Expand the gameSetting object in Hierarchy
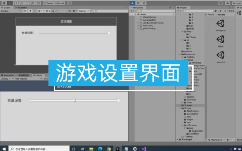This screenshot has height=151, width=242. tap(138, 28)
